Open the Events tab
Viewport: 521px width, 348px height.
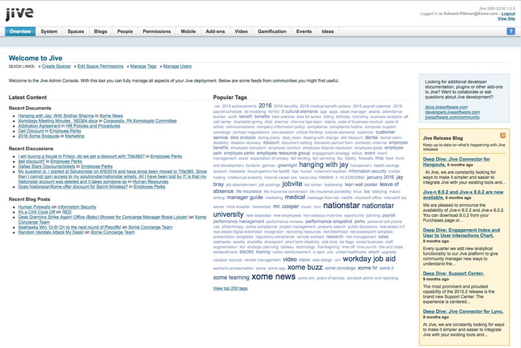(x=304, y=31)
